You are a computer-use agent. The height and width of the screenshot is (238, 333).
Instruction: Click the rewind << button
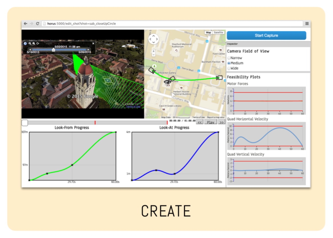coord(200,122)
